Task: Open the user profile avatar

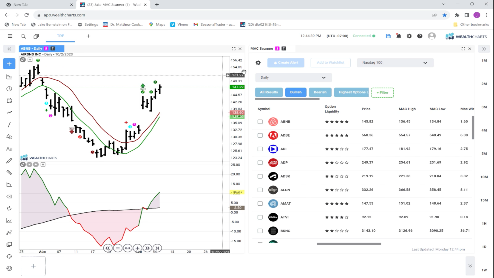Action: (x=432, y=36)
